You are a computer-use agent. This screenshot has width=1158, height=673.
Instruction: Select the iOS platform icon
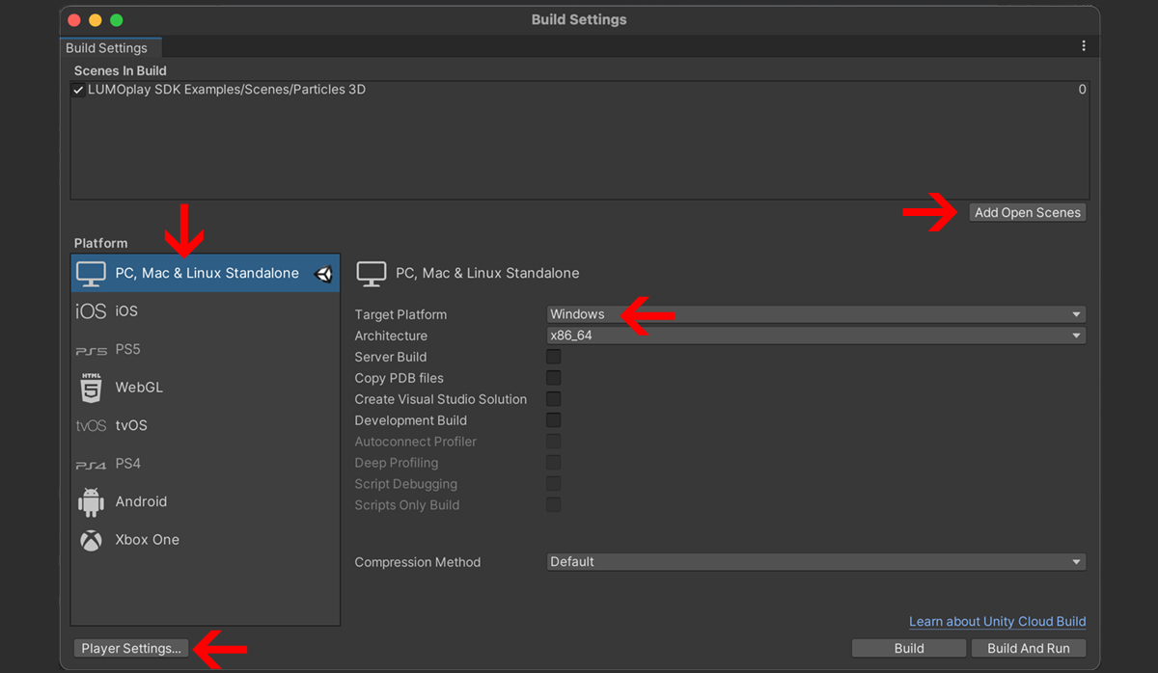click(91, 311)
